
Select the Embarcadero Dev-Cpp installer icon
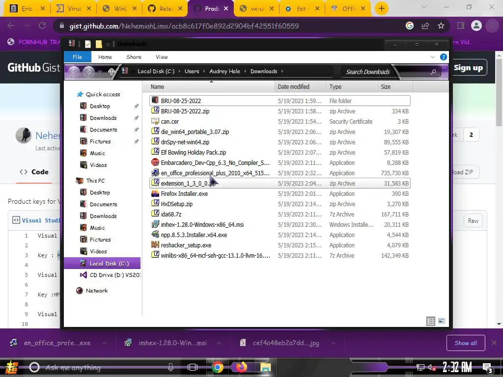[155, 162]
